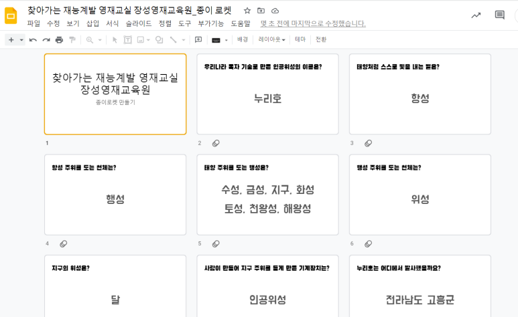518x317 pixels.
Task: Select the paint format tool
Action: pos(72,40)
